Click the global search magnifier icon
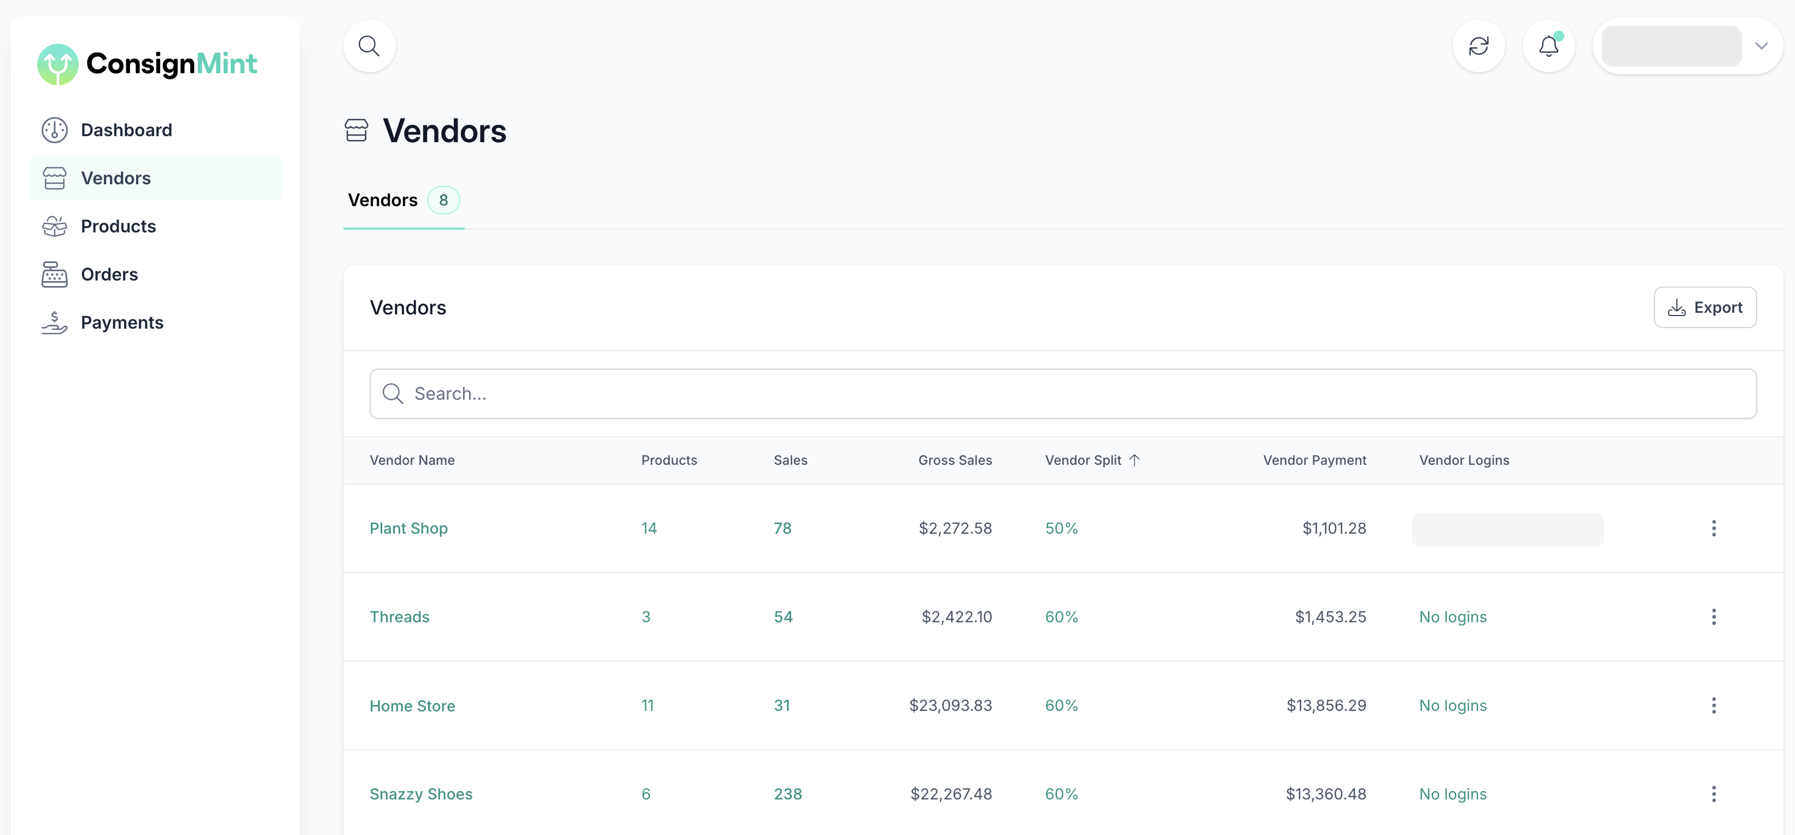Screen dimensions: 1795x835 [x=369, y=46]
